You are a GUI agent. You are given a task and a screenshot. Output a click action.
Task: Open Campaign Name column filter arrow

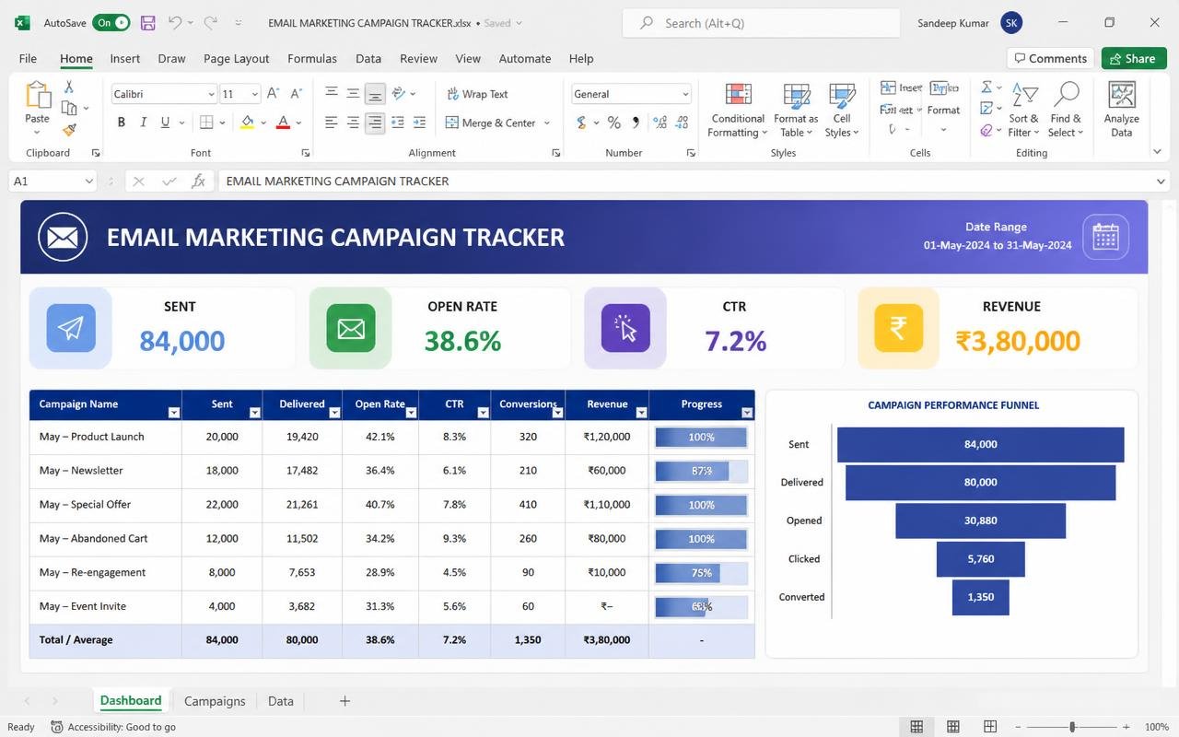(174, 413)
